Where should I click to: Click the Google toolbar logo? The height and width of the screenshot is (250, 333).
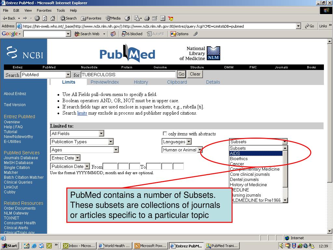coord(10,34)
